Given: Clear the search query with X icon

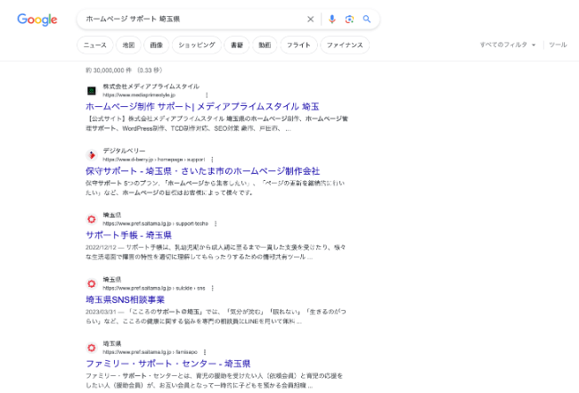Looking at the screenshot, I should coord(311,20).
